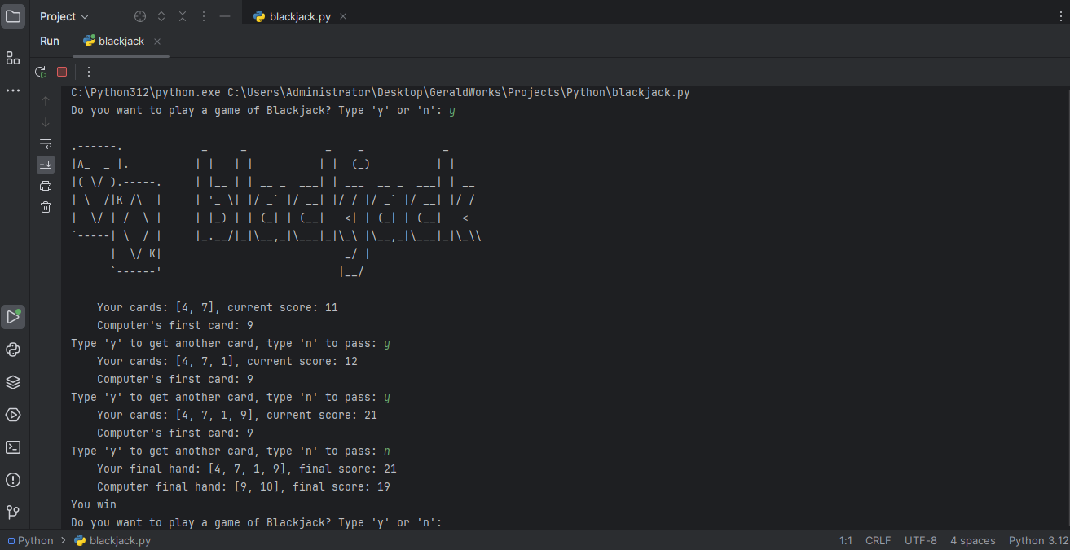This screenshot has height=550, width=1070.
Task: Open the Python Packages tool window
Action: click(x=13, y=382)
